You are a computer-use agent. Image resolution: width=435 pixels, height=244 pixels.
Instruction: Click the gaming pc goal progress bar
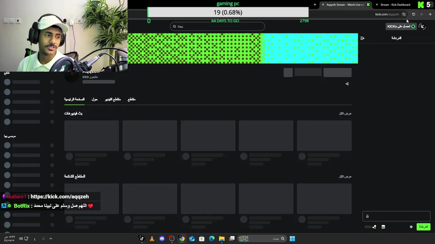point(228,13)
